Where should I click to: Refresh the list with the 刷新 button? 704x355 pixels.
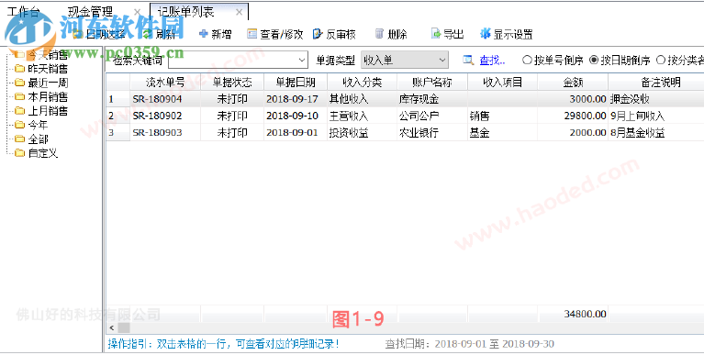tap(159, 34)
